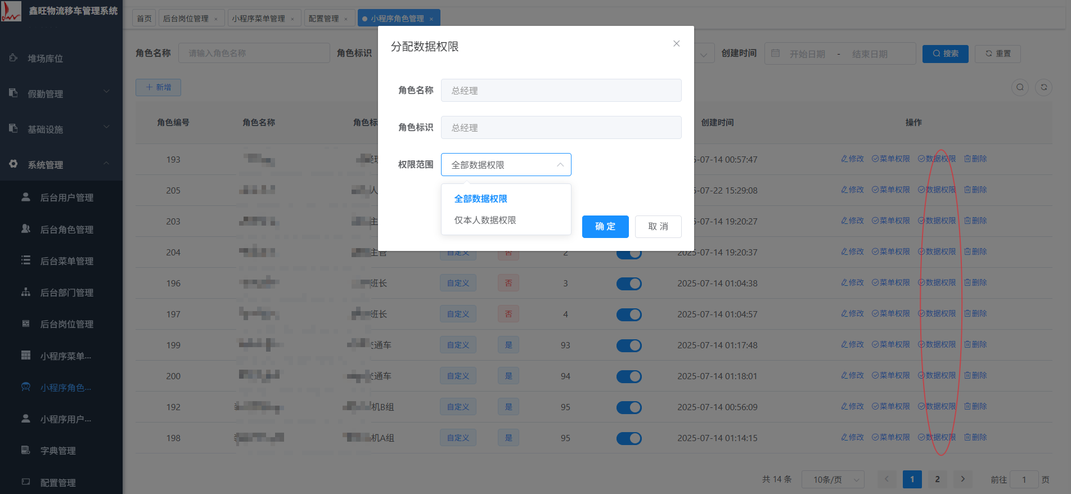Open 小程序用户 item in sidebar

click(61, 419)
